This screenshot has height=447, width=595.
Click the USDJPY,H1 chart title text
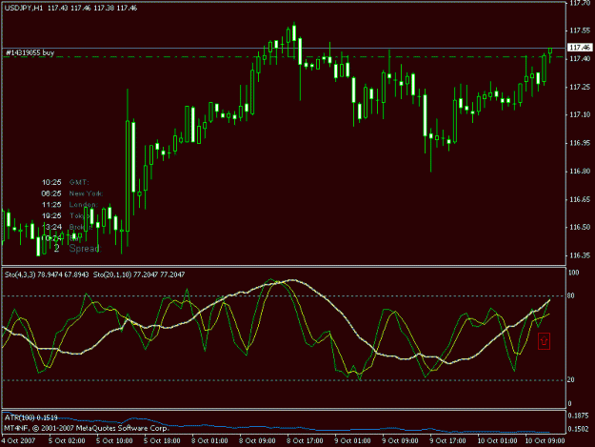(x=24, y=8)
